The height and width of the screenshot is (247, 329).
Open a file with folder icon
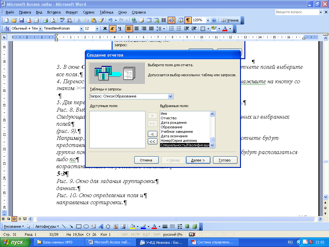coord(14,20)
